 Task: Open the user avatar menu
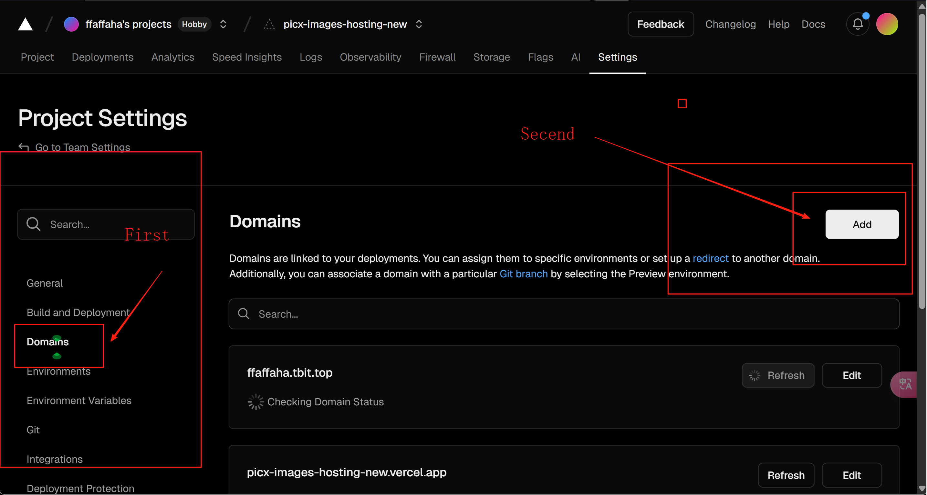point(887,24)
